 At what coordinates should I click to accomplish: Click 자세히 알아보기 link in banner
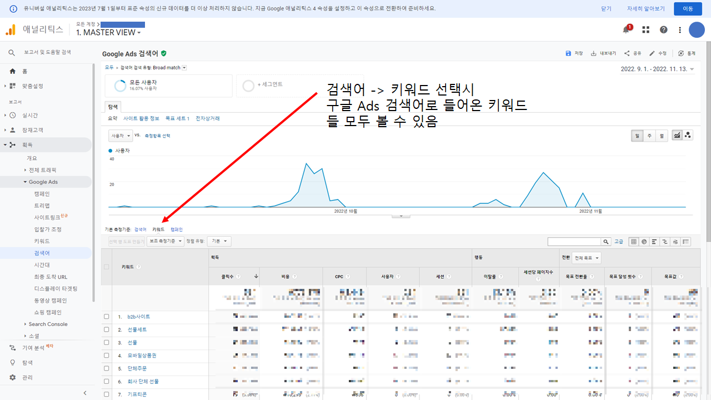[646, 9]
